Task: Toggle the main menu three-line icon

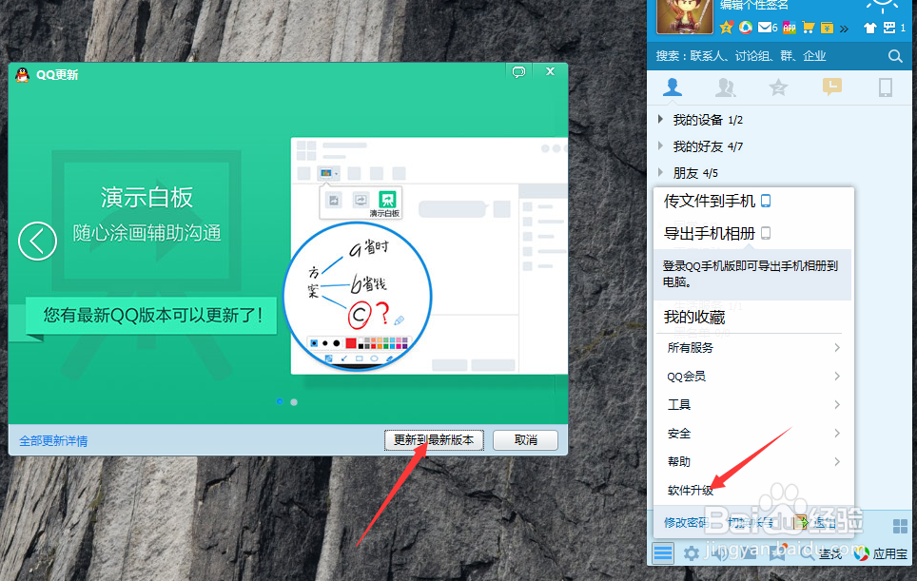Action: point(663,552)
